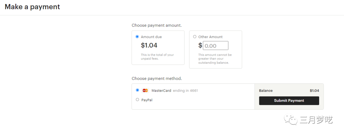Focus the Other Amount dollar input field
The width and height of the screenshot is (344, 135).
tap(216, 46)
